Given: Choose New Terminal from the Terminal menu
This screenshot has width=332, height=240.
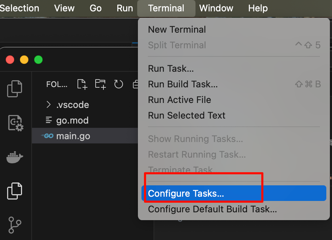Looking at the screenshot, I should pos(177,29).
